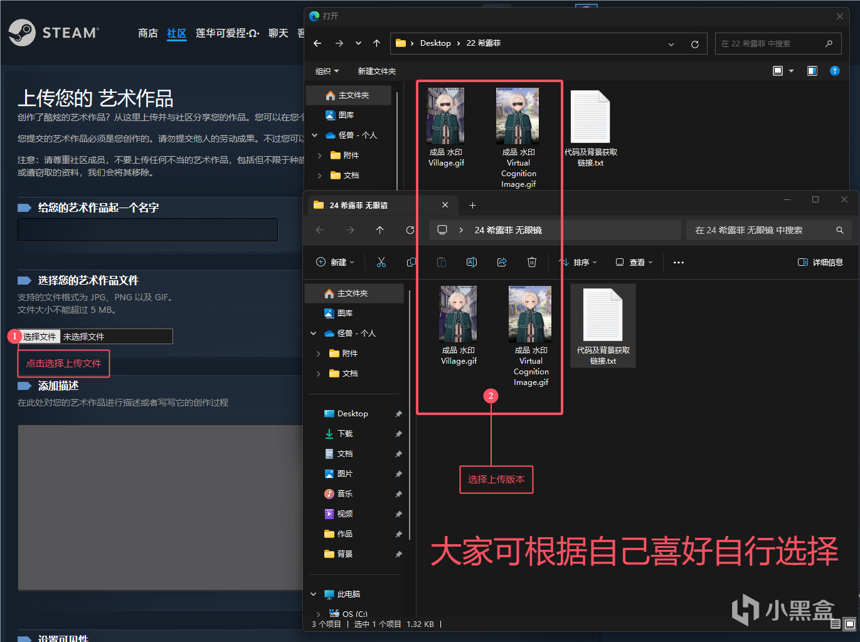Screen dimensions: 860x642
Task: Open recent locations dropdown in the 打开 dialog
Action: tap(358, 43)
